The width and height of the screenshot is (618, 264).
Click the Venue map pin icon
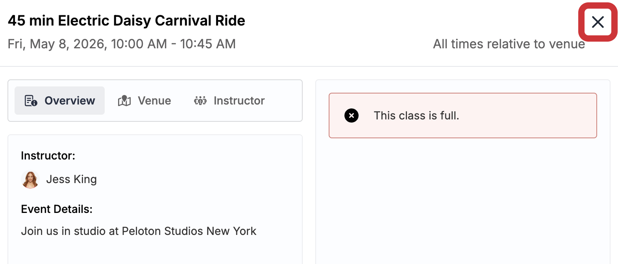point(124,101)
